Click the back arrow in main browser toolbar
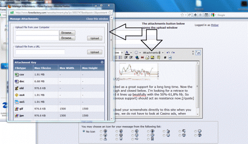Viewport: 248px width, 144px height. (195, 15)
